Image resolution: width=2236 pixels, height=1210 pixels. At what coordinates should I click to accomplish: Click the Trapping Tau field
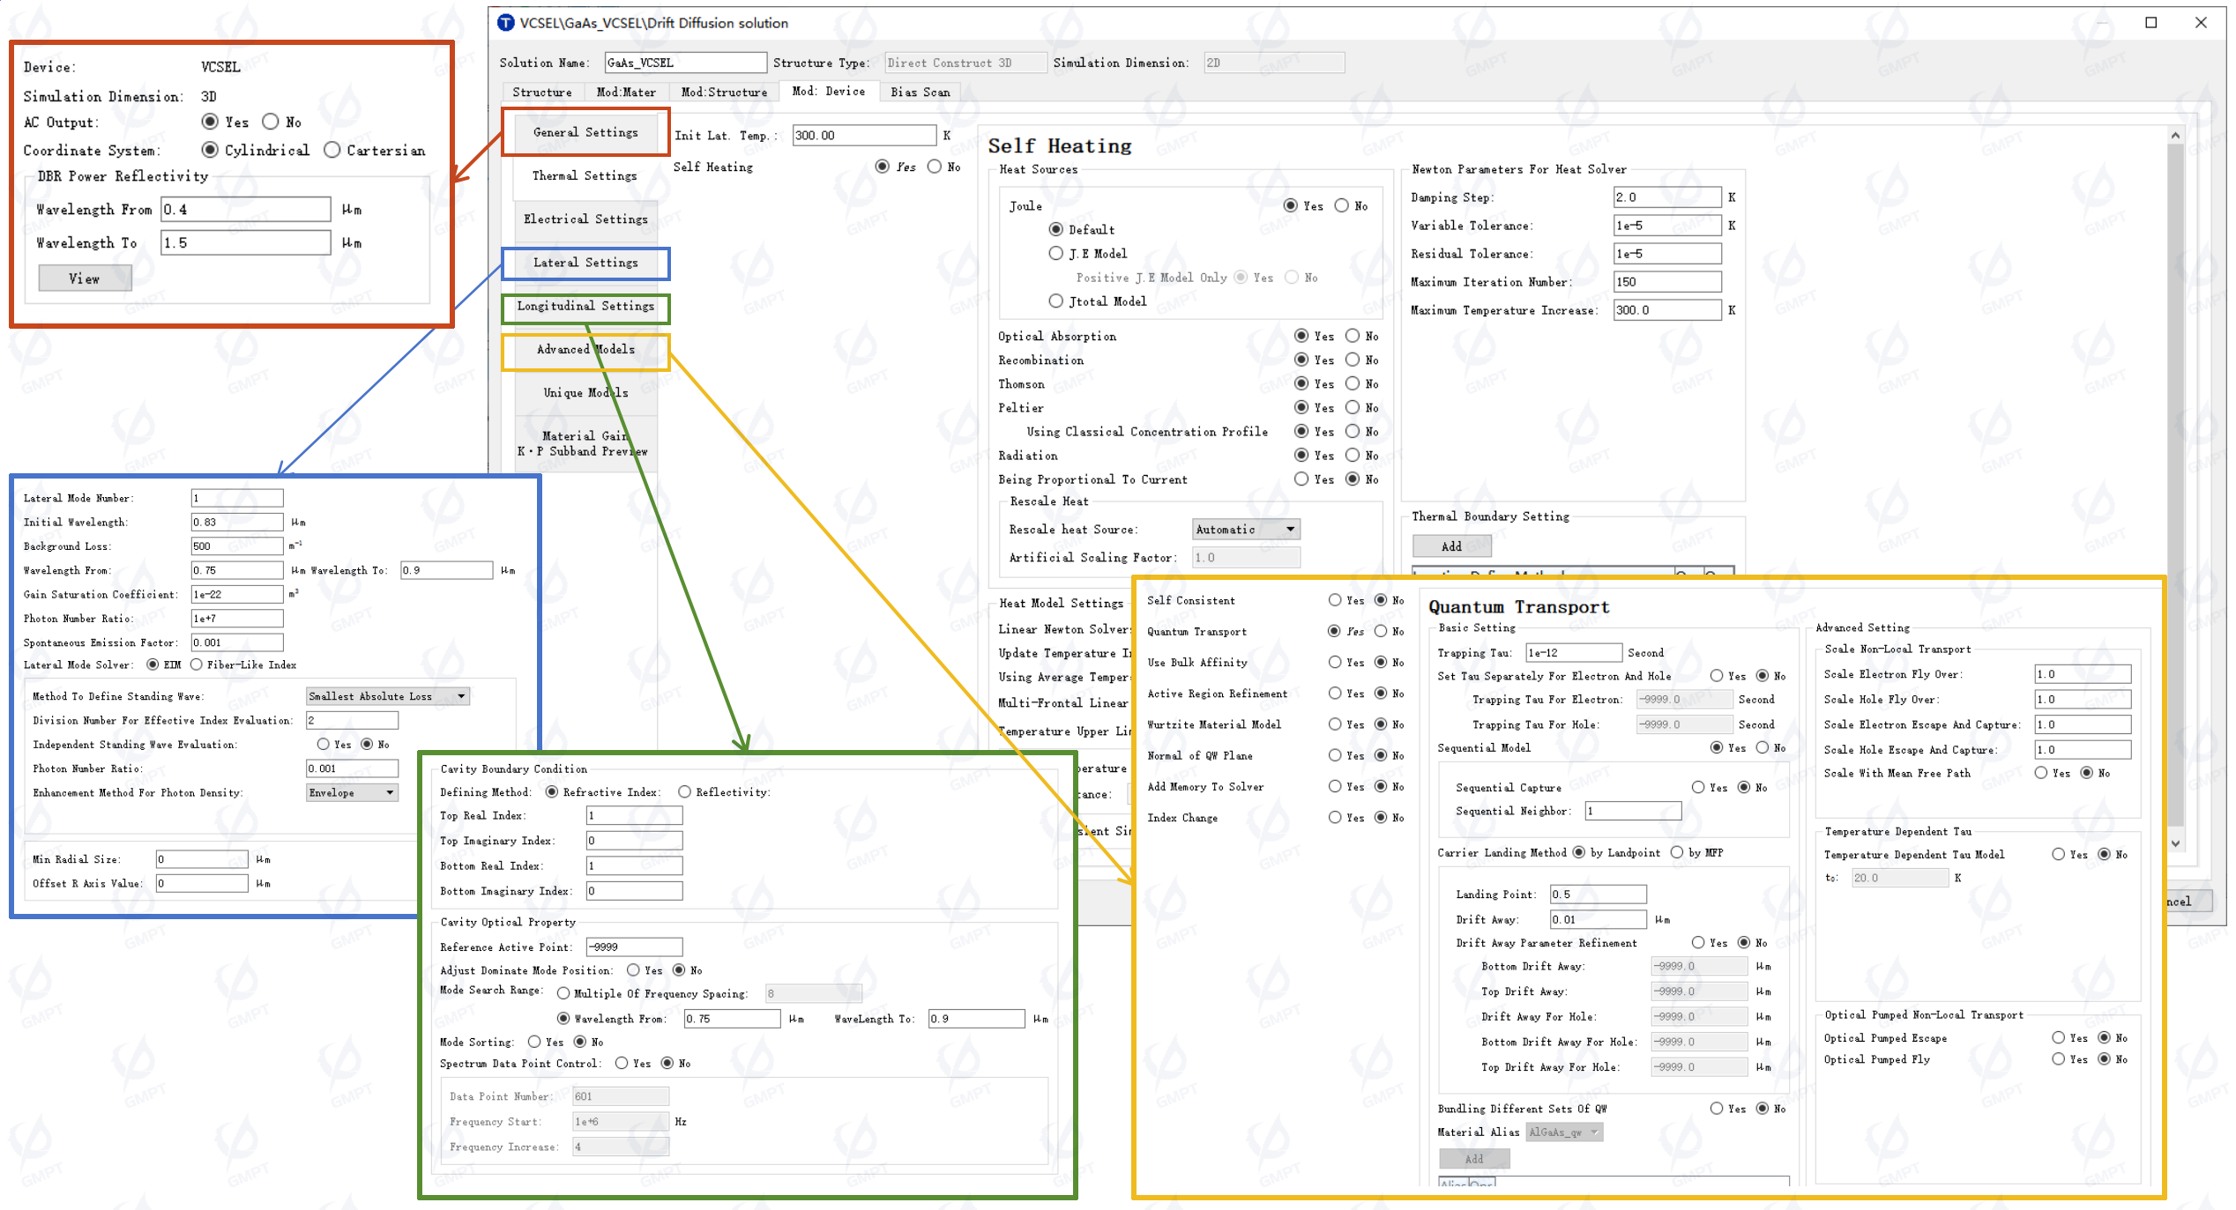click(1574, 652)
